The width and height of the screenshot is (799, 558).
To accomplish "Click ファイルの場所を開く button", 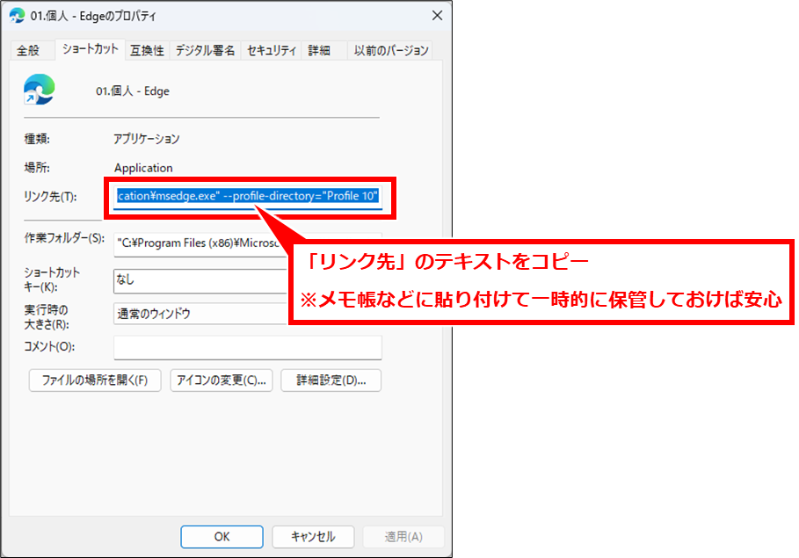I will pos(95,380).
